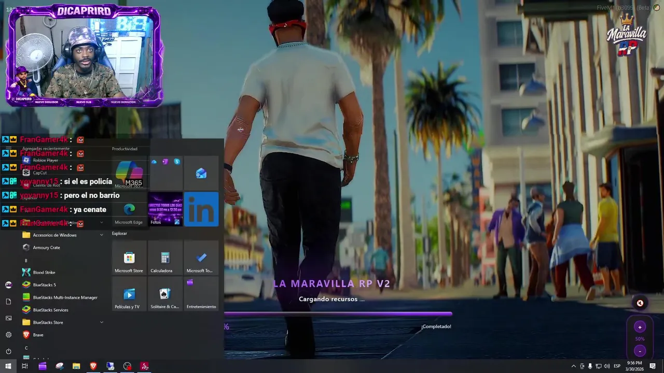
Task: Open the LinkedIn tile
Action: click(201, 209)
